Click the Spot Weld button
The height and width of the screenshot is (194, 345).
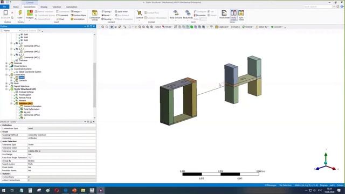pos(121,11)
